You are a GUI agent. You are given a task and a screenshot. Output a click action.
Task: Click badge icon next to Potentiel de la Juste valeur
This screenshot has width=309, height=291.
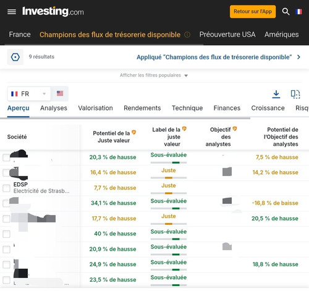tap(133, 132)
